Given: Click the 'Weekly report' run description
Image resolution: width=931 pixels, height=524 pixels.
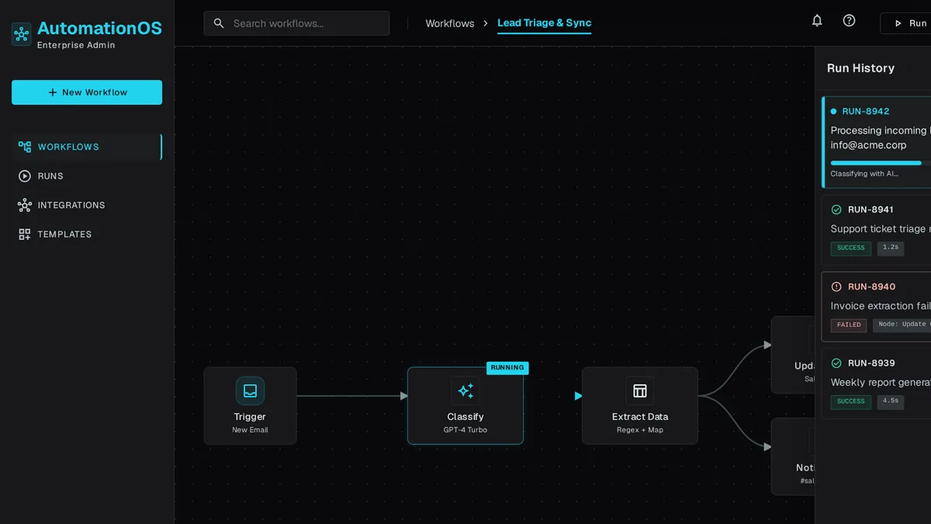Looking at the screenshot, I should pyautogui.click(x=881, y=383).
